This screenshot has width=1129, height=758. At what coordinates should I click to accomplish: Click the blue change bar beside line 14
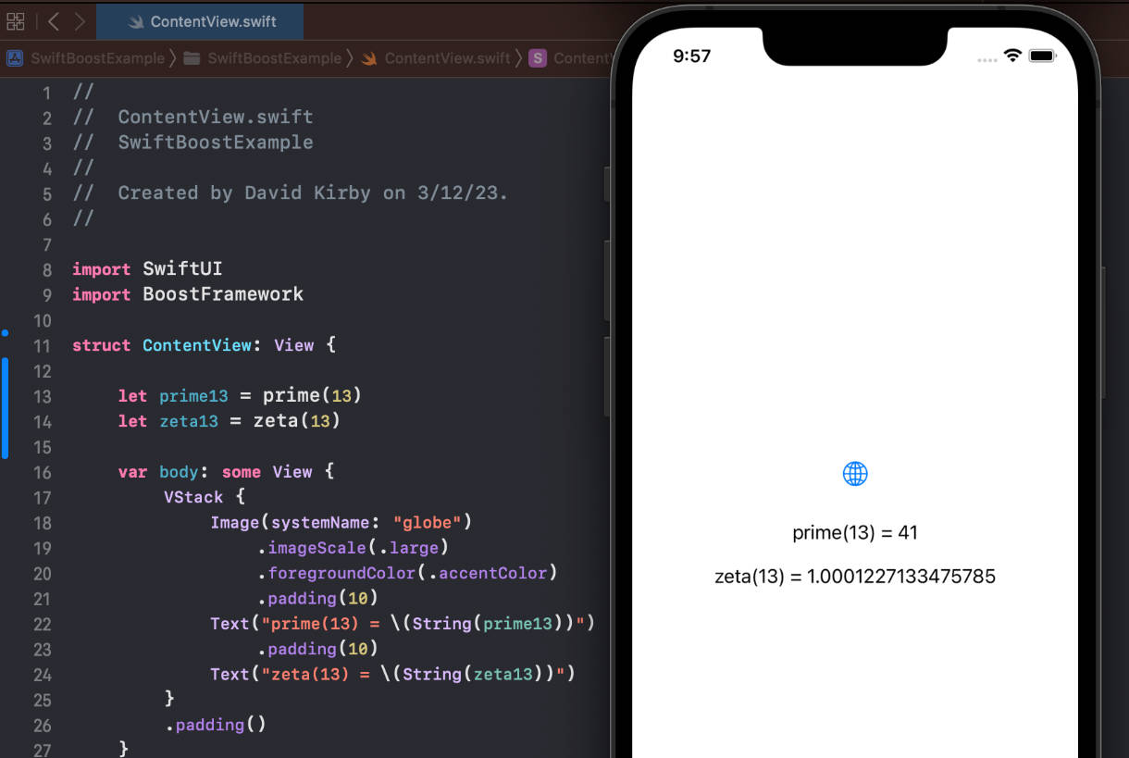click(5, 421)
